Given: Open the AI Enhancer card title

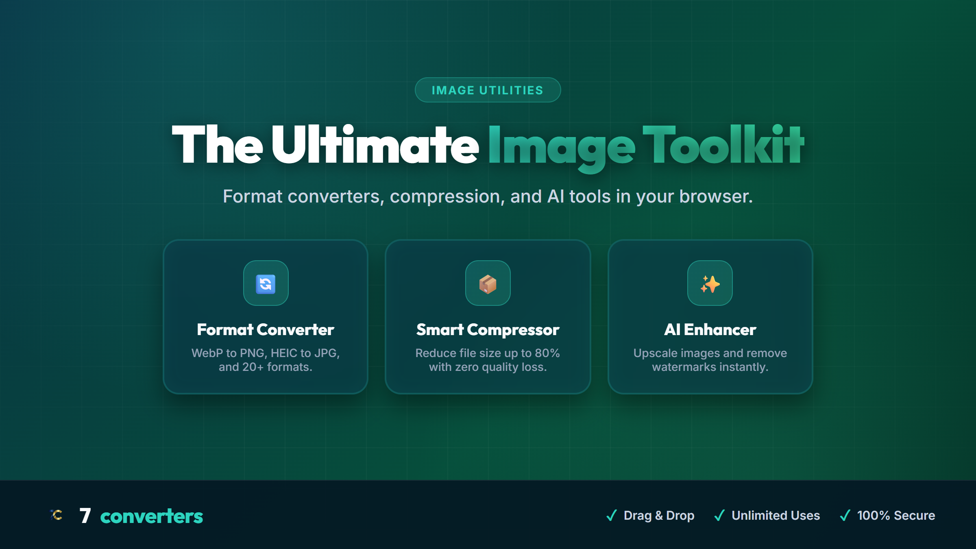Looking at the screenshot, I should coord(710,330).
